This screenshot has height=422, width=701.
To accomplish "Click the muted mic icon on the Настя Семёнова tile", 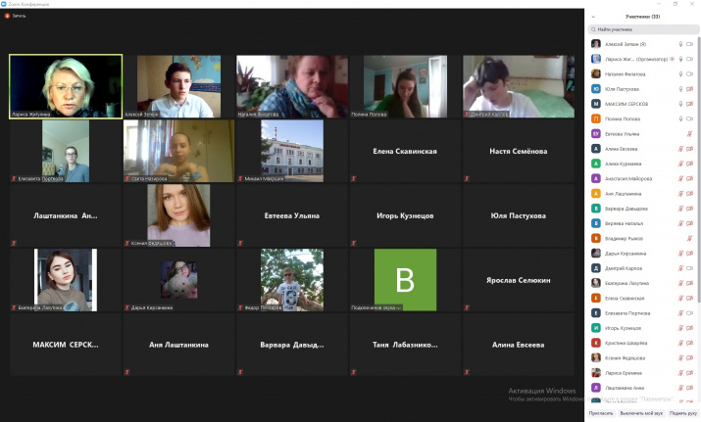I will [467, 178].
